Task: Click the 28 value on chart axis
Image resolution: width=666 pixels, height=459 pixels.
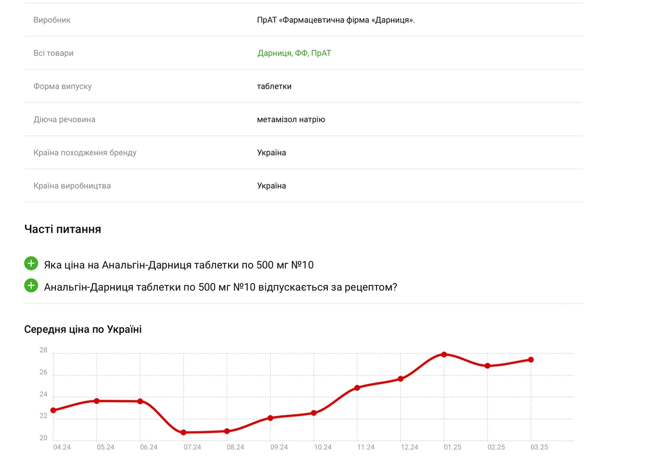Action: click(x=44, y=350)
